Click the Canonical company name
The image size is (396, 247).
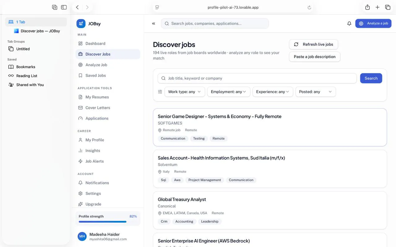[x=167, y=206]
